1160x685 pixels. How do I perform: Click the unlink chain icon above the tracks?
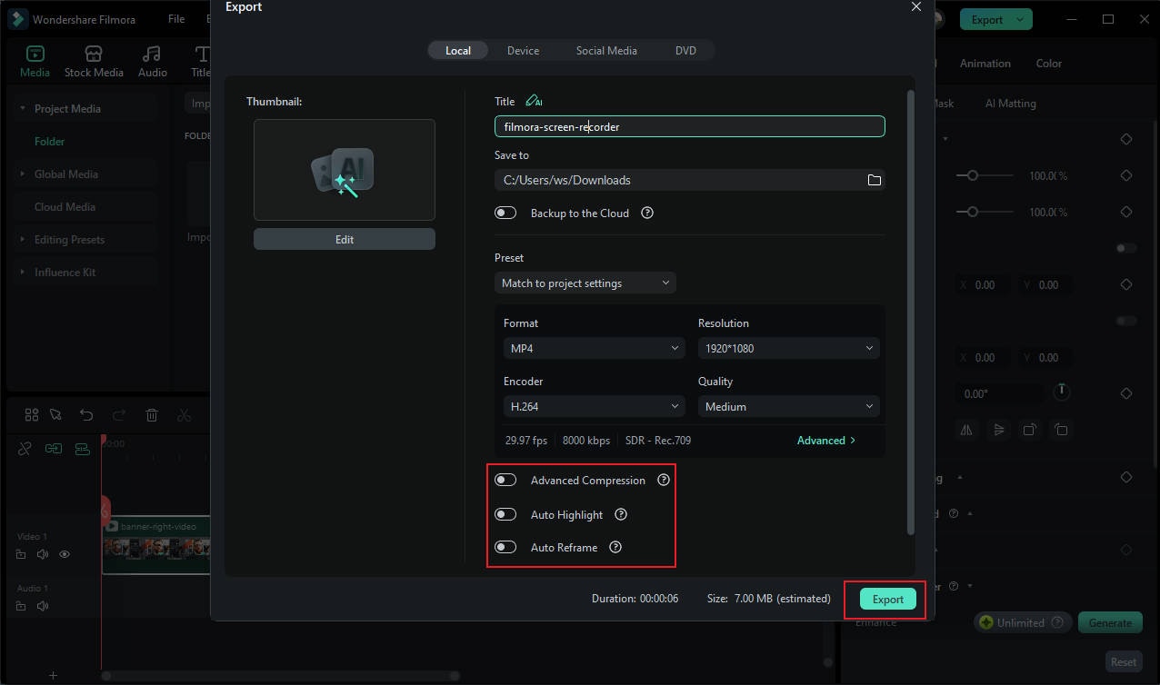[25, 449]
